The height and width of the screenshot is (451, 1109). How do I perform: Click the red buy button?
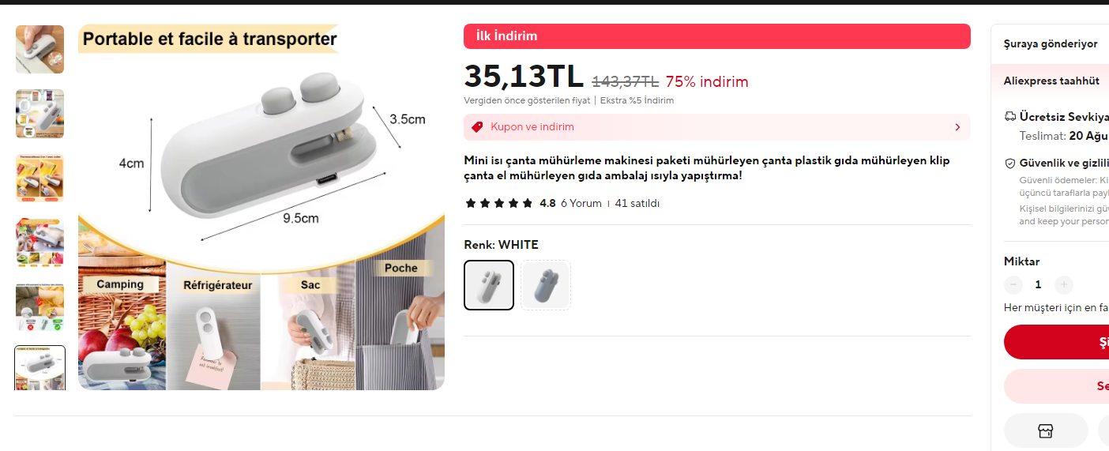click(x=1056, y=342)
